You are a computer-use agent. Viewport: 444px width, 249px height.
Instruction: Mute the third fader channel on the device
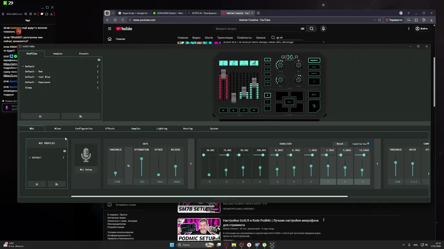(x=244, y=110)
